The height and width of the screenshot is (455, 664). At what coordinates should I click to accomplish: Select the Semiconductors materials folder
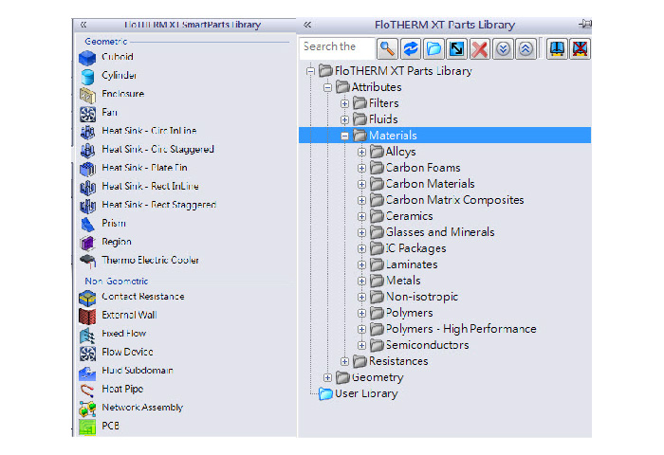pyautogui.click(x=426, y=345)
